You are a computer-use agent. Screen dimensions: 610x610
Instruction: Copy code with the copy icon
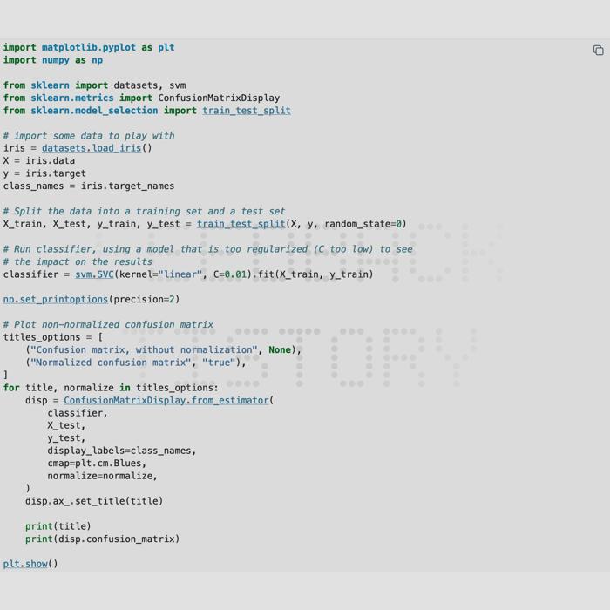pos(599,50)
